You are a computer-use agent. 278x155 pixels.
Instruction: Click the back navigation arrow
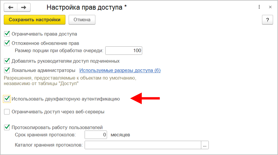(11, 7)
